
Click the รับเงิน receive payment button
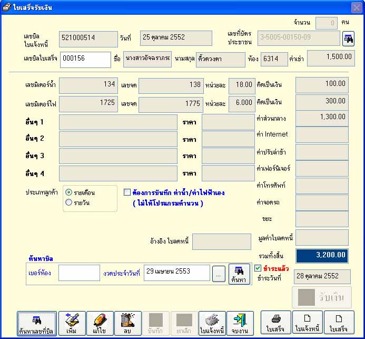pos(322,297)
